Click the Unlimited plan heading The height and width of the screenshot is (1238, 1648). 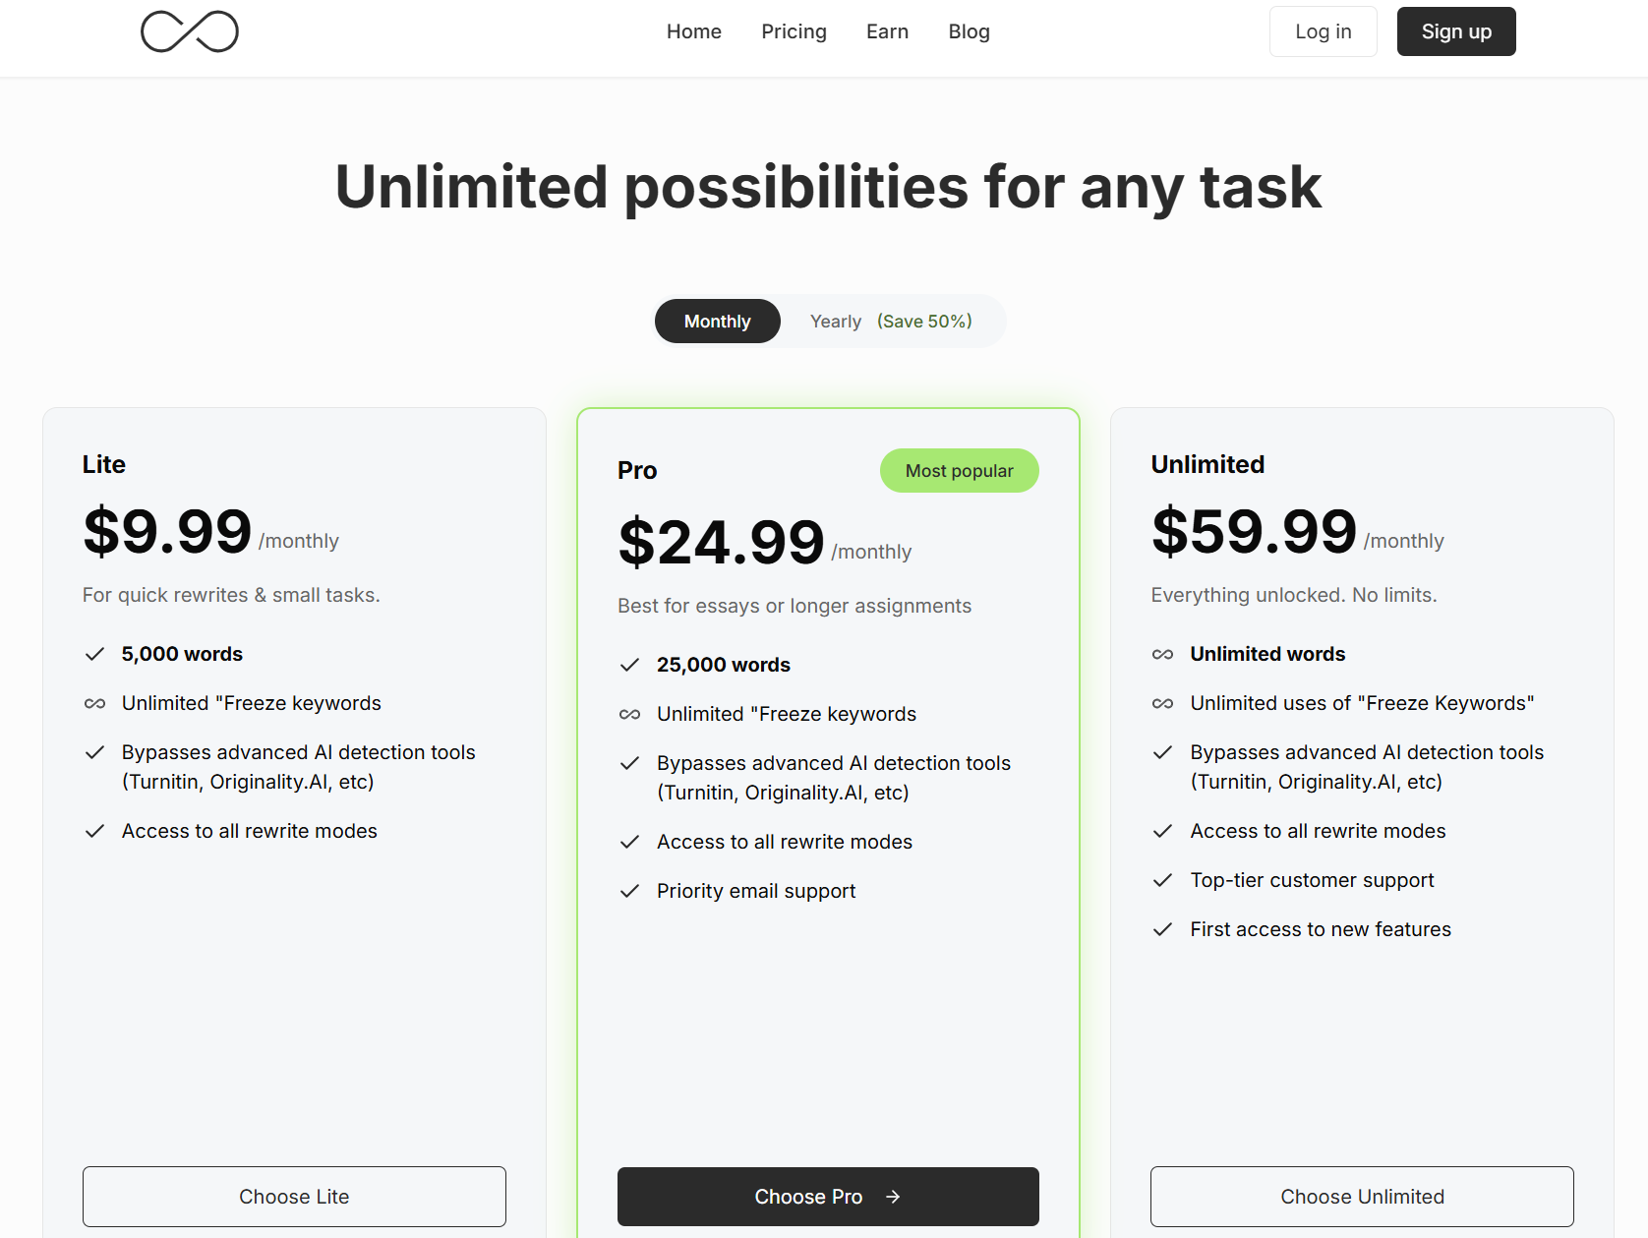[x=1207, y=463]
